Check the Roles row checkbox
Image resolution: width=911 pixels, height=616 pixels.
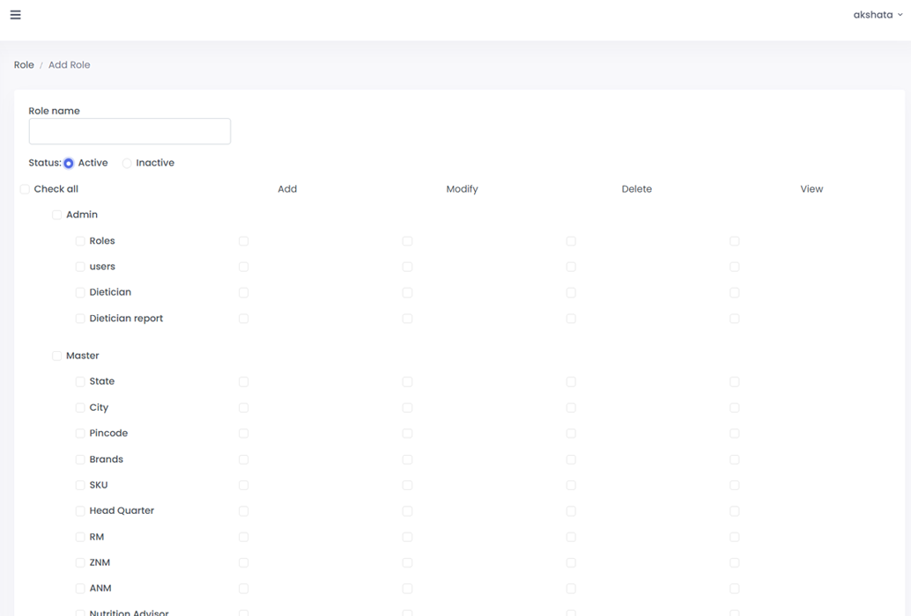80,241
